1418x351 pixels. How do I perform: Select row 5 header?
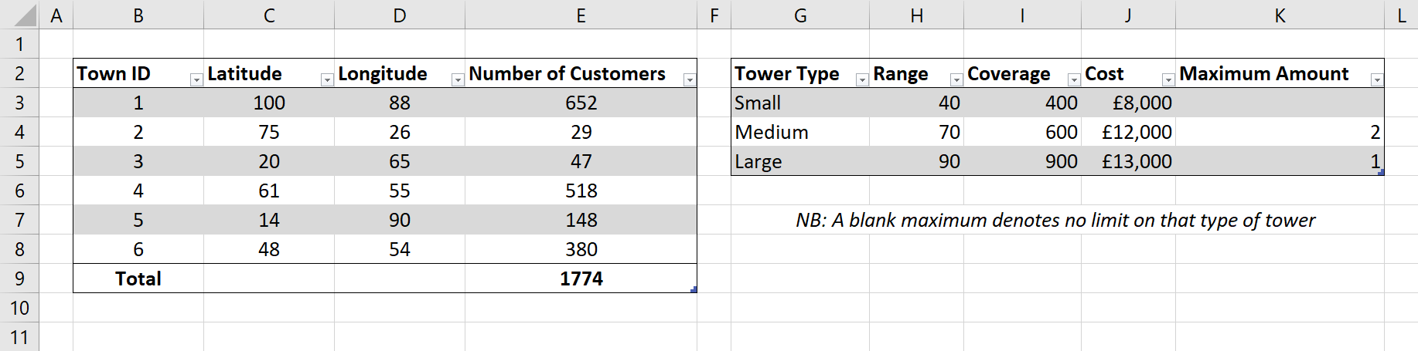coord(19,161)
